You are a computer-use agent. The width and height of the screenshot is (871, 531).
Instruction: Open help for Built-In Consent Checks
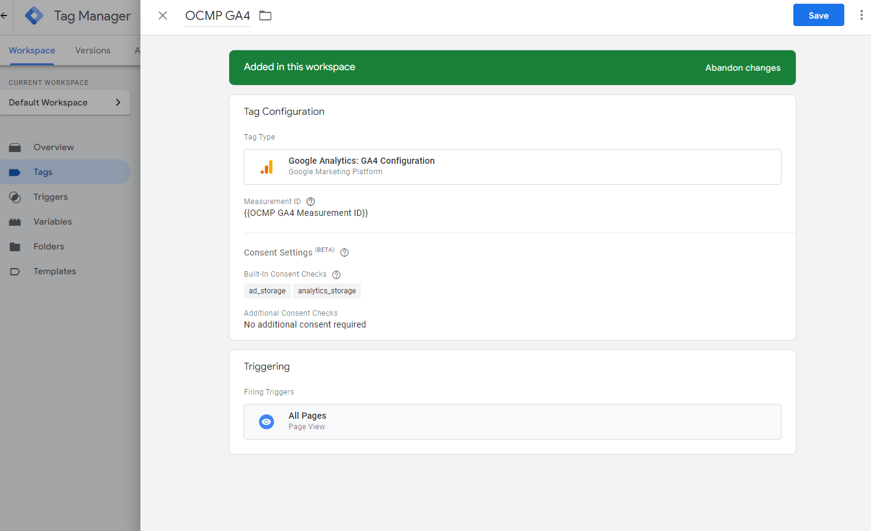tap(336, 275)
